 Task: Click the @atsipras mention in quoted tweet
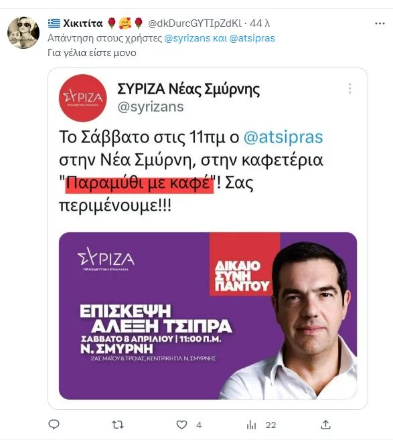tap(283, 137)
